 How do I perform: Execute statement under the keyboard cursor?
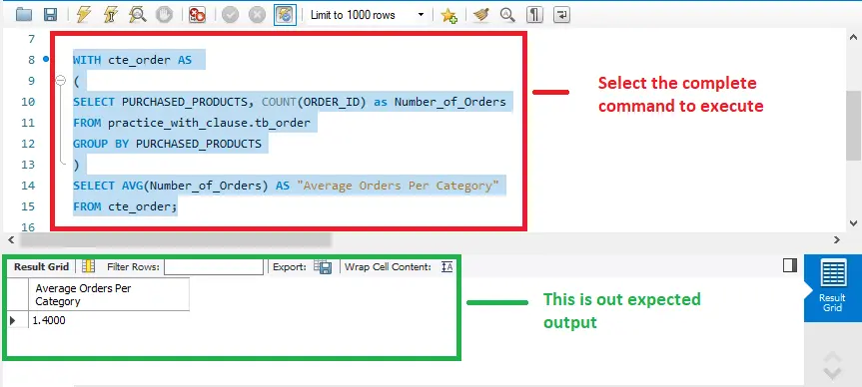111,14
